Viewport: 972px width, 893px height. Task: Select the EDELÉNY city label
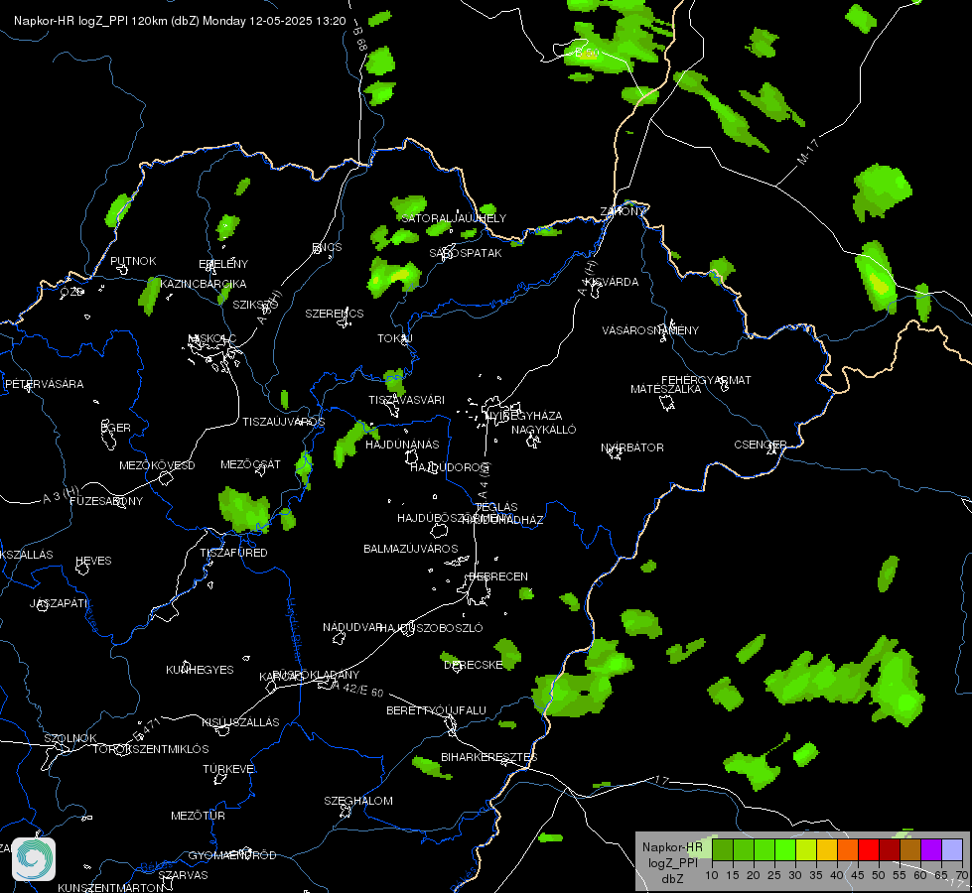click(x=223, y=264)
